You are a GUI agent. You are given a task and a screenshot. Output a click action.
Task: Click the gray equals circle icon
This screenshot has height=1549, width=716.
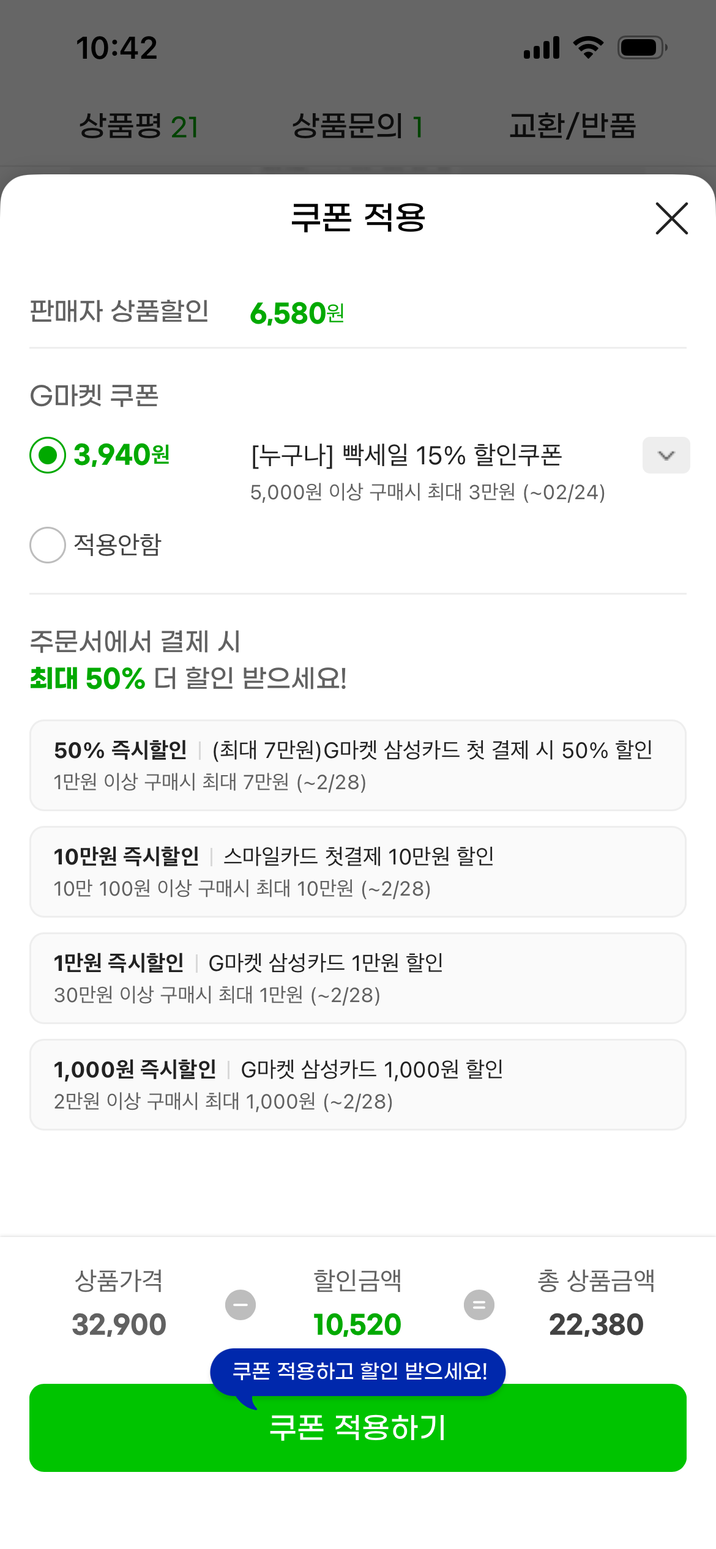pyautogui.click(x=479, y=1305)
